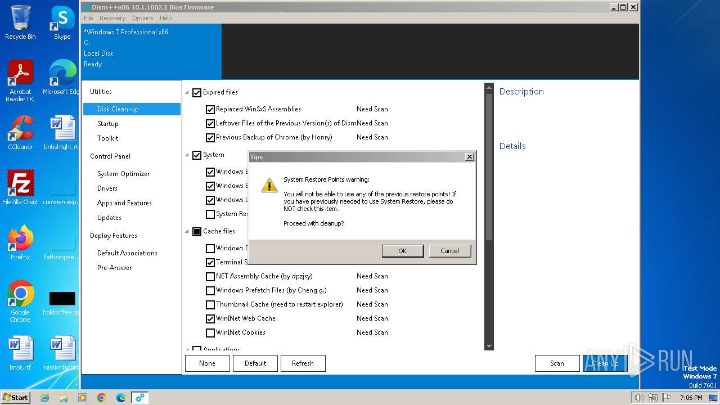This screenshot has width=720, height=405.
Task: Check Thumbnail Cache option
Action: (210, 304)
